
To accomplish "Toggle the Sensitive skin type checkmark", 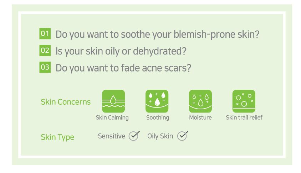I will tap(134, 136).
